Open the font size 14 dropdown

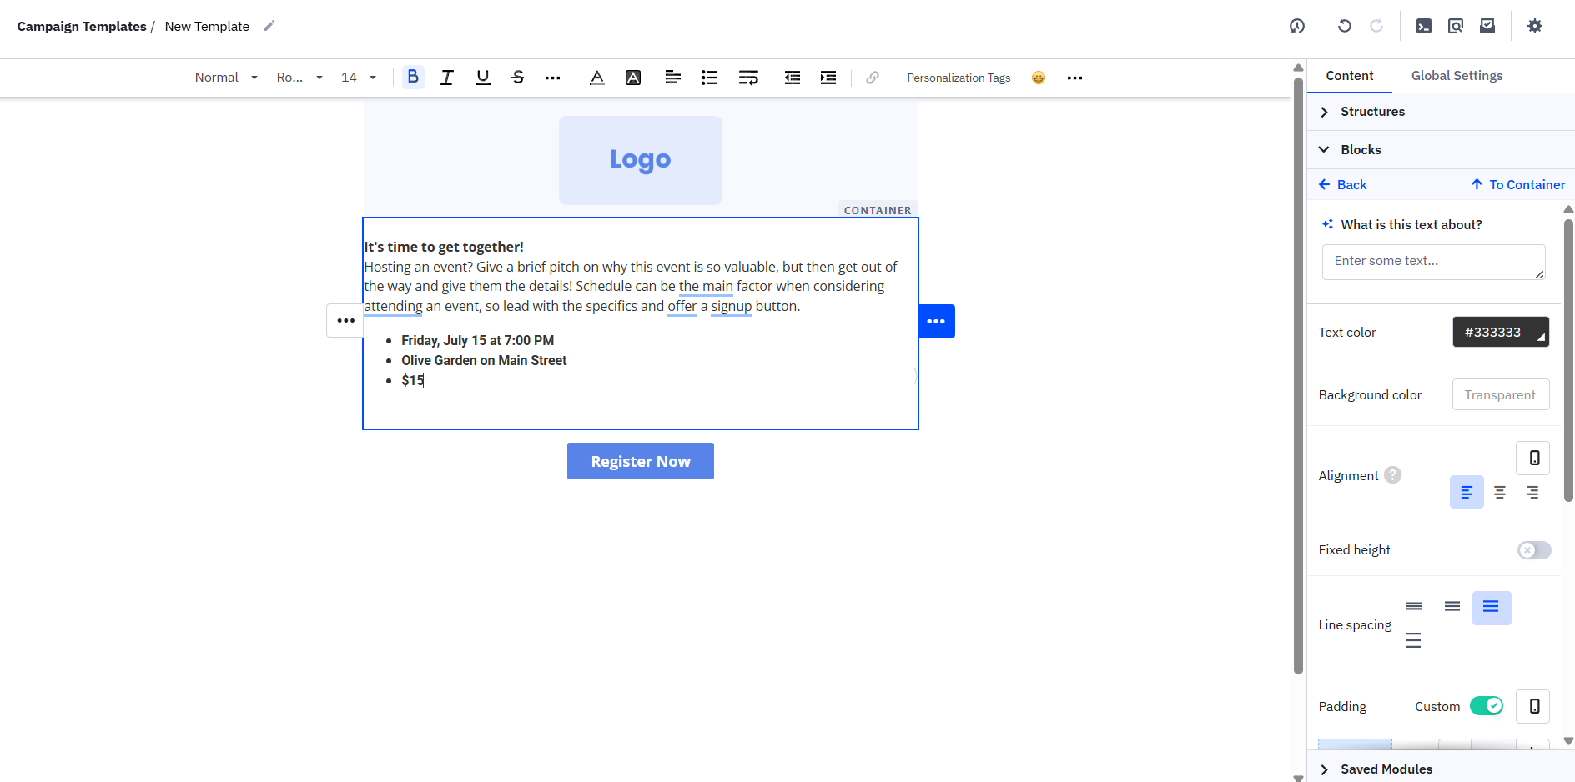tap(359, 78)
